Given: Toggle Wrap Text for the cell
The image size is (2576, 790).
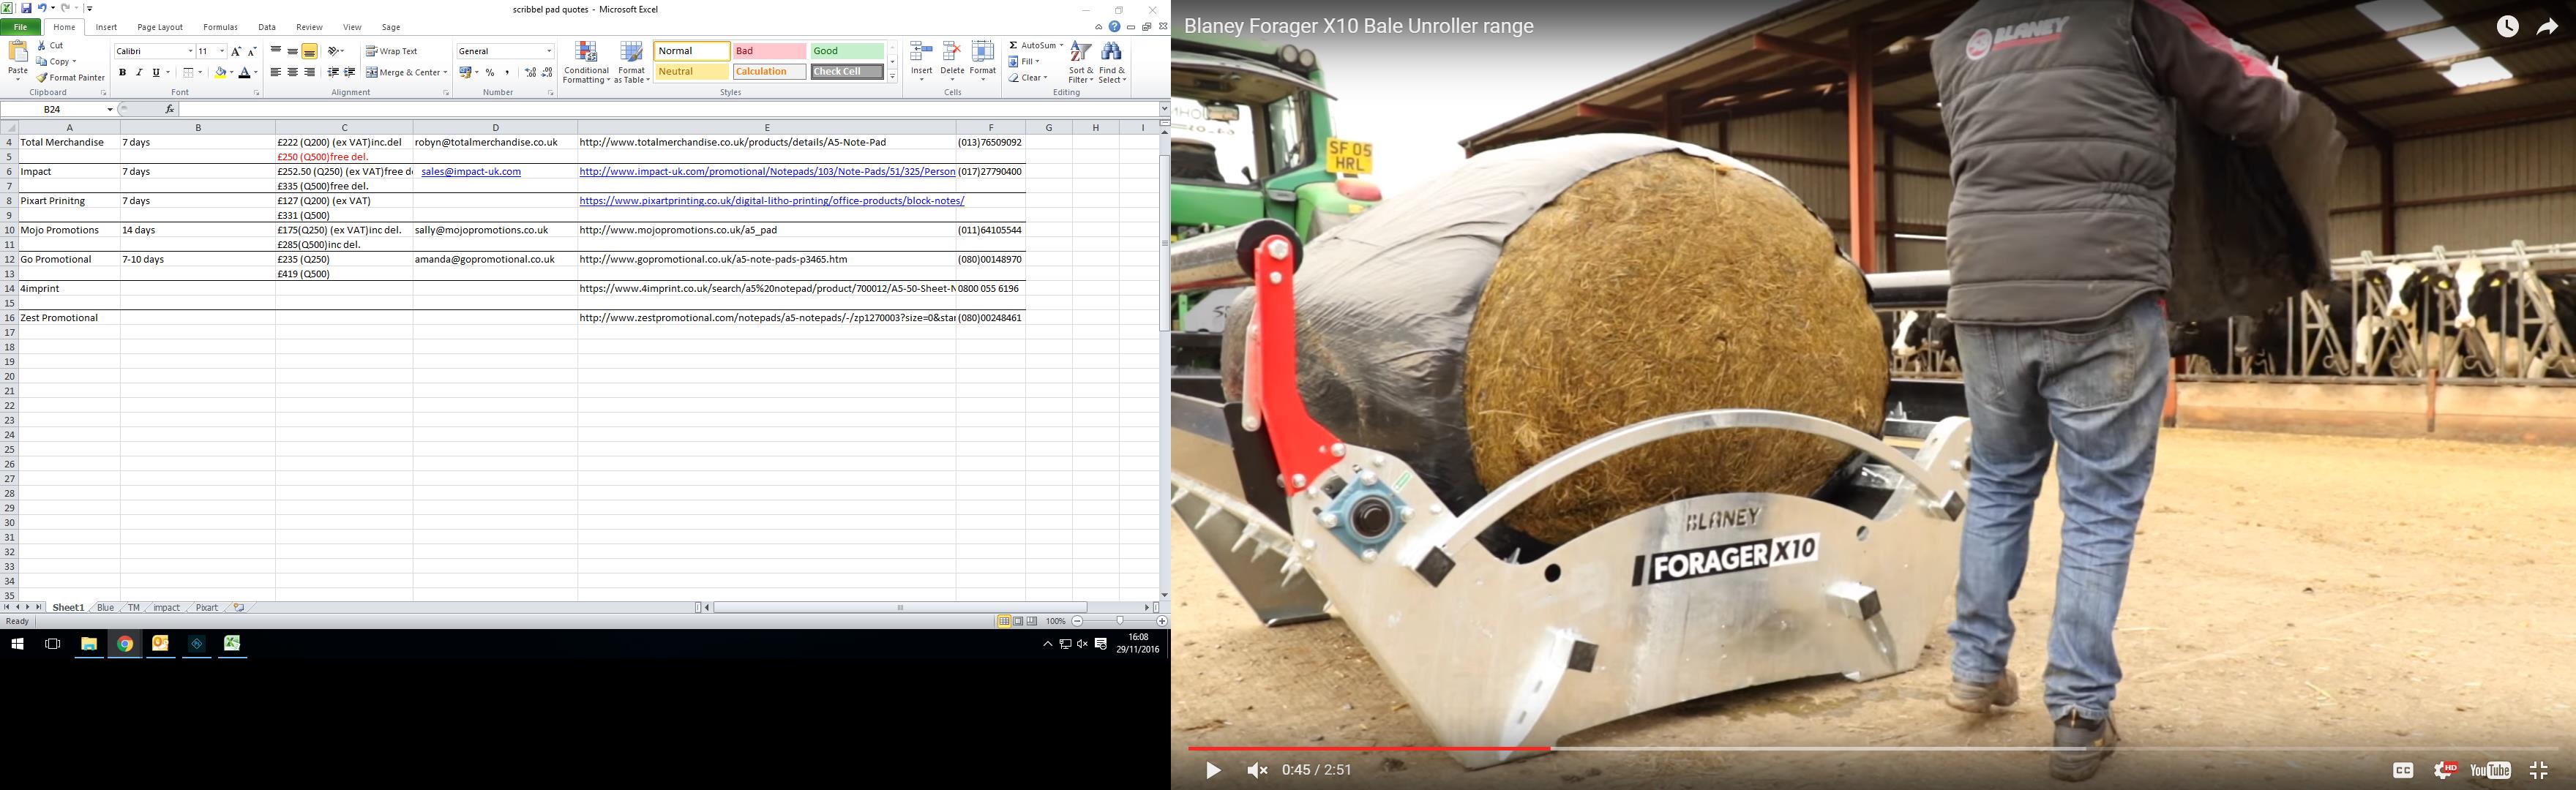Looking at the screenshot, I should [x=392, y=51].
